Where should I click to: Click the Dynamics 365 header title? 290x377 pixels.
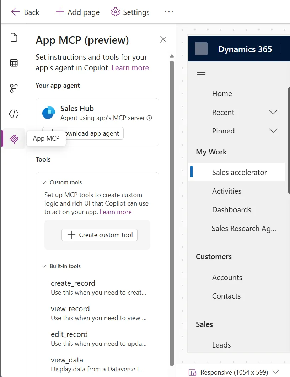[x=245, y=49]
